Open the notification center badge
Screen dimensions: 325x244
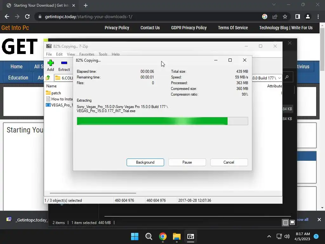pyautogui.click(x=316, y=236)
